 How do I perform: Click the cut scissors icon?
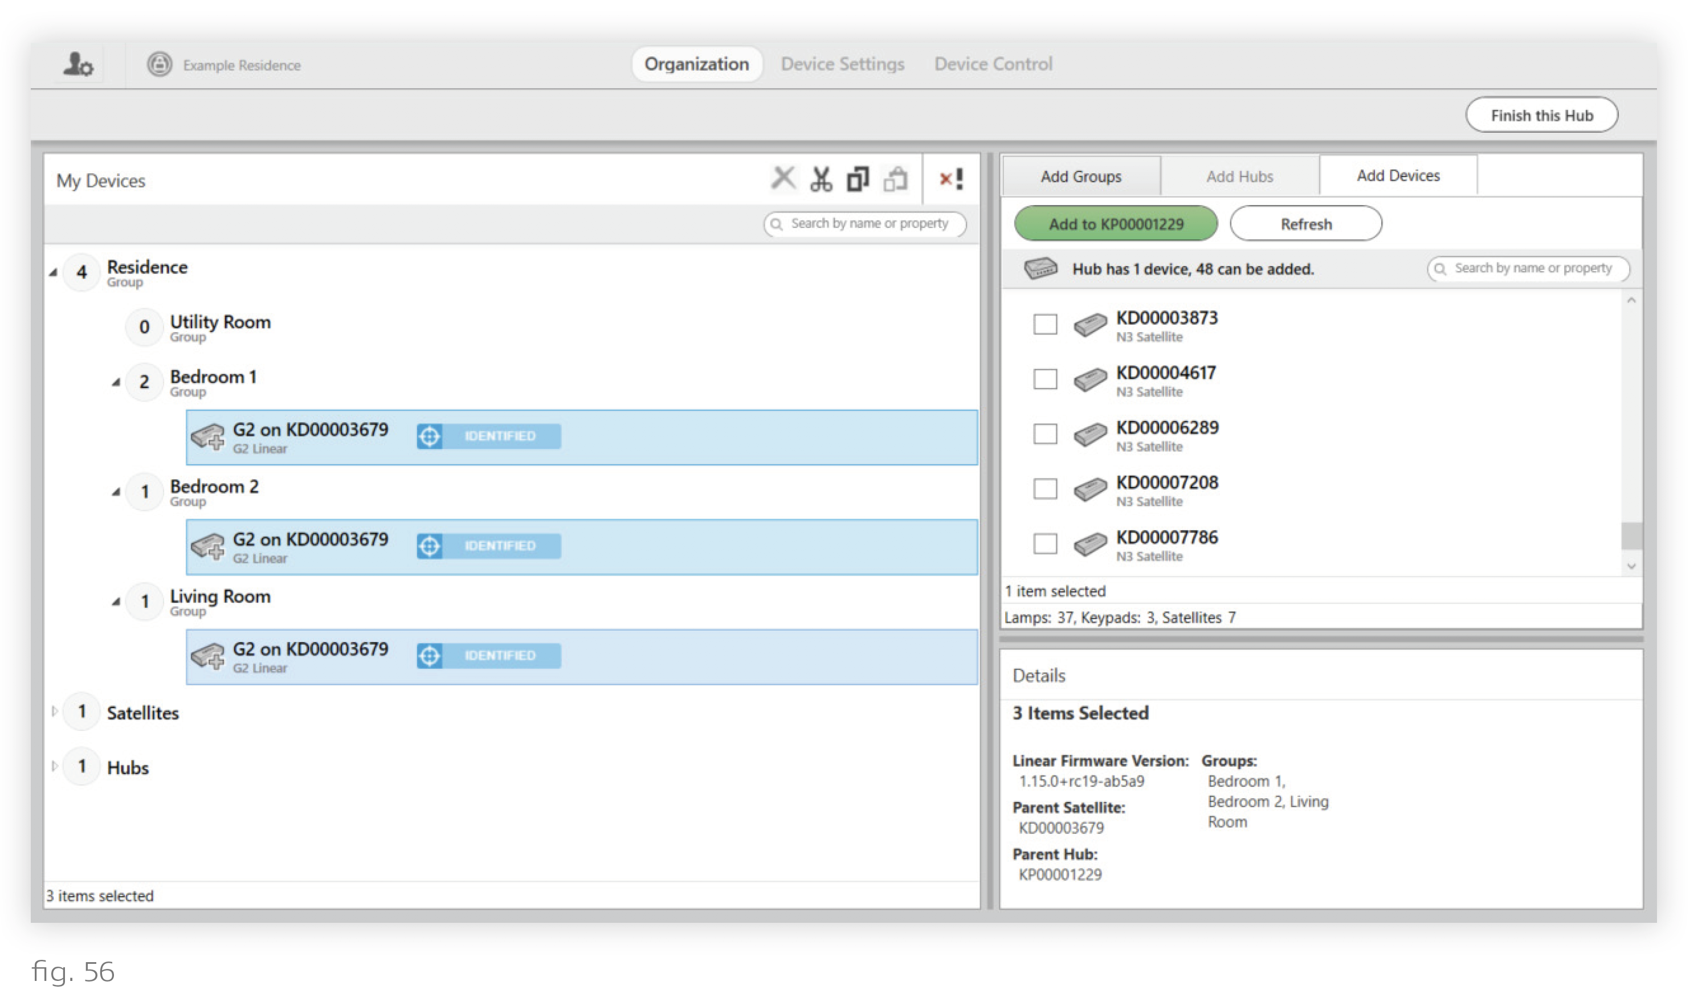click(x=821, y=179)
